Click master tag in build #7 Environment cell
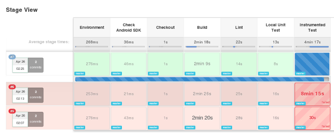334x136 pixels. (79, 73)
